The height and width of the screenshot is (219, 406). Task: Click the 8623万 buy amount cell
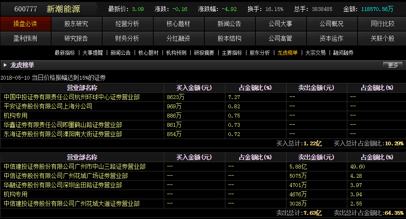tap(195, 97)
